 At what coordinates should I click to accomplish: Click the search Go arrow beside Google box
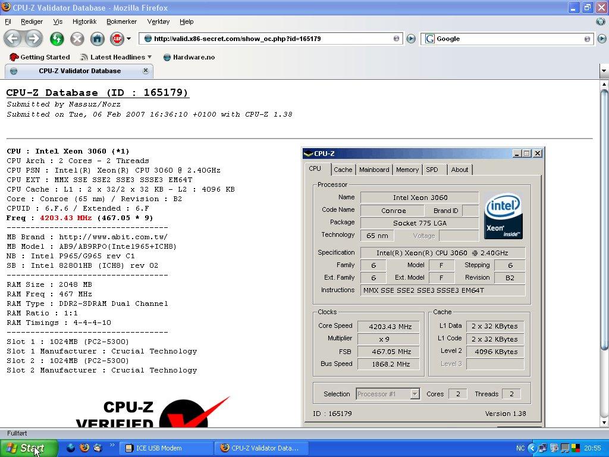602,39
